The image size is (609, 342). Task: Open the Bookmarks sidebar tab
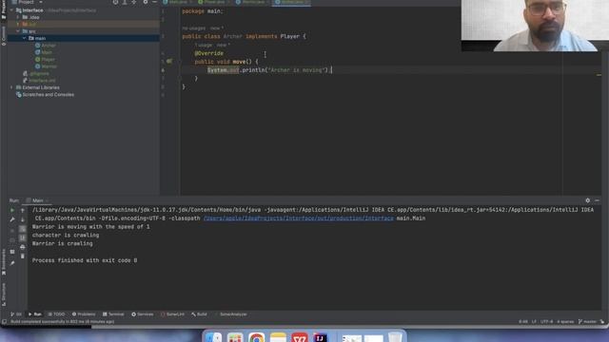pyautogui.click(x=4, y=263)
